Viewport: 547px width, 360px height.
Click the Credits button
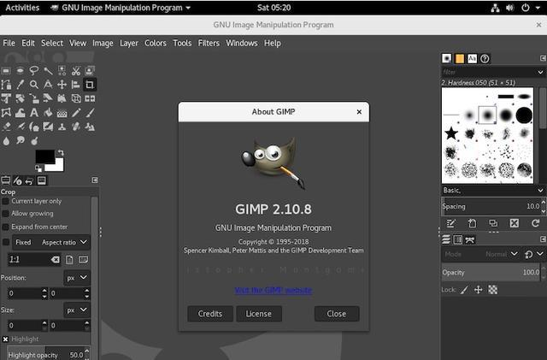point(210,314)
